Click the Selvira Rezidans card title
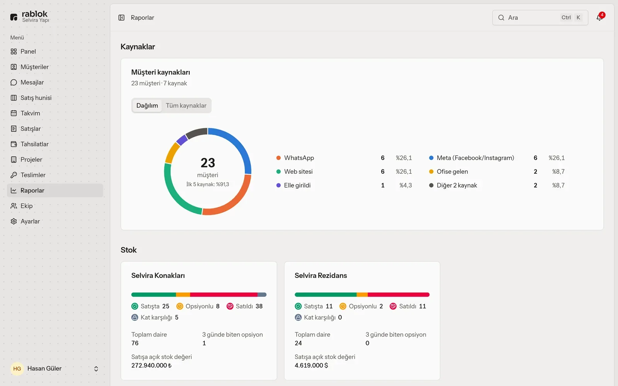 click(321, 276)
